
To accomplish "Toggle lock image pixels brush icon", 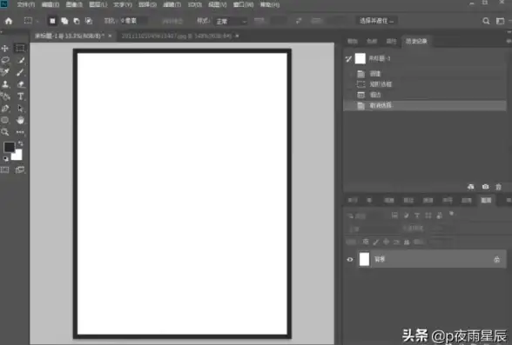I will pos(376,242).
